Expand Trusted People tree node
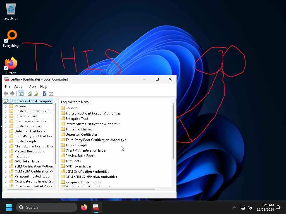286x214 pixels. [x=6, y=141]
